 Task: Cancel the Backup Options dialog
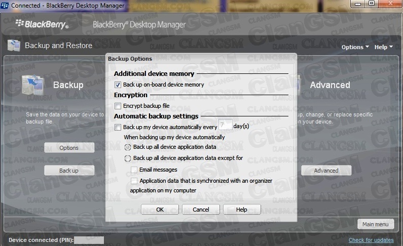pos(201,210)
